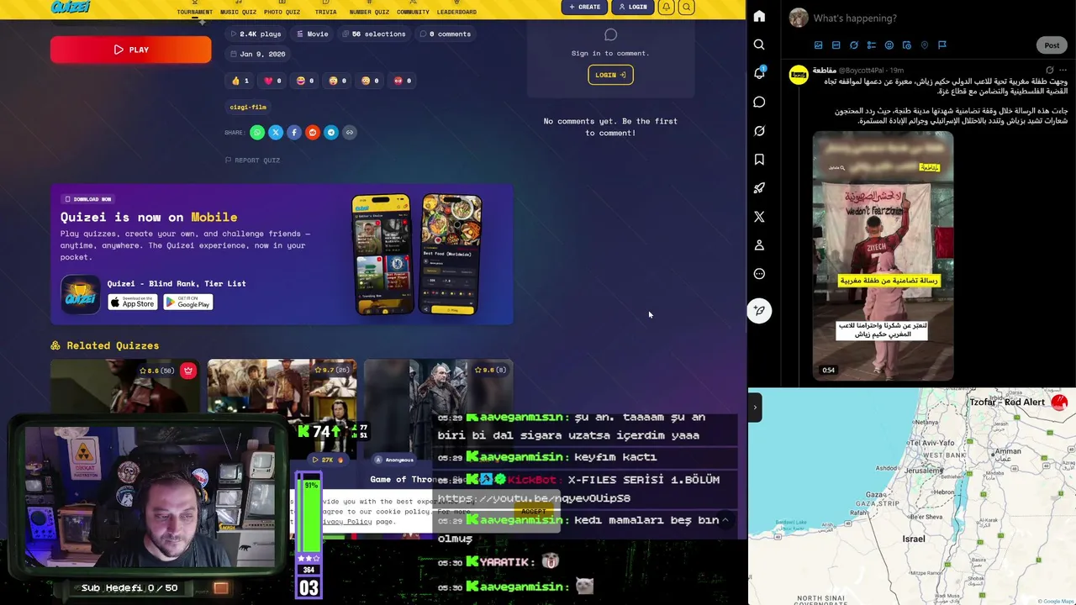1076x605 pixels.
Task: Open the Number Quiz section
Action: (369, 8)
